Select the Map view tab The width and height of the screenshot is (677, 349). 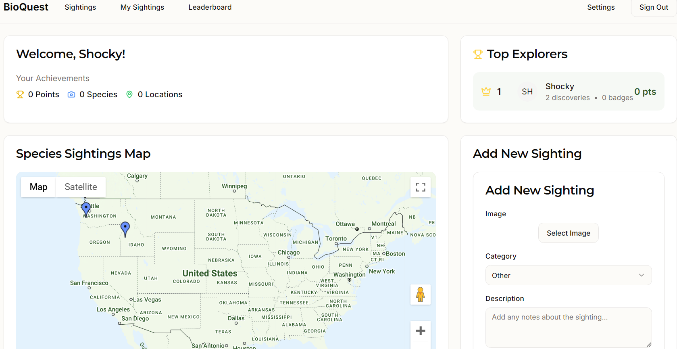point(38,187)
